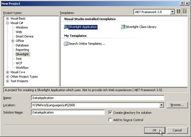Click the Name input field
This screenshot has height=137, width=191.
coord(98,98)
